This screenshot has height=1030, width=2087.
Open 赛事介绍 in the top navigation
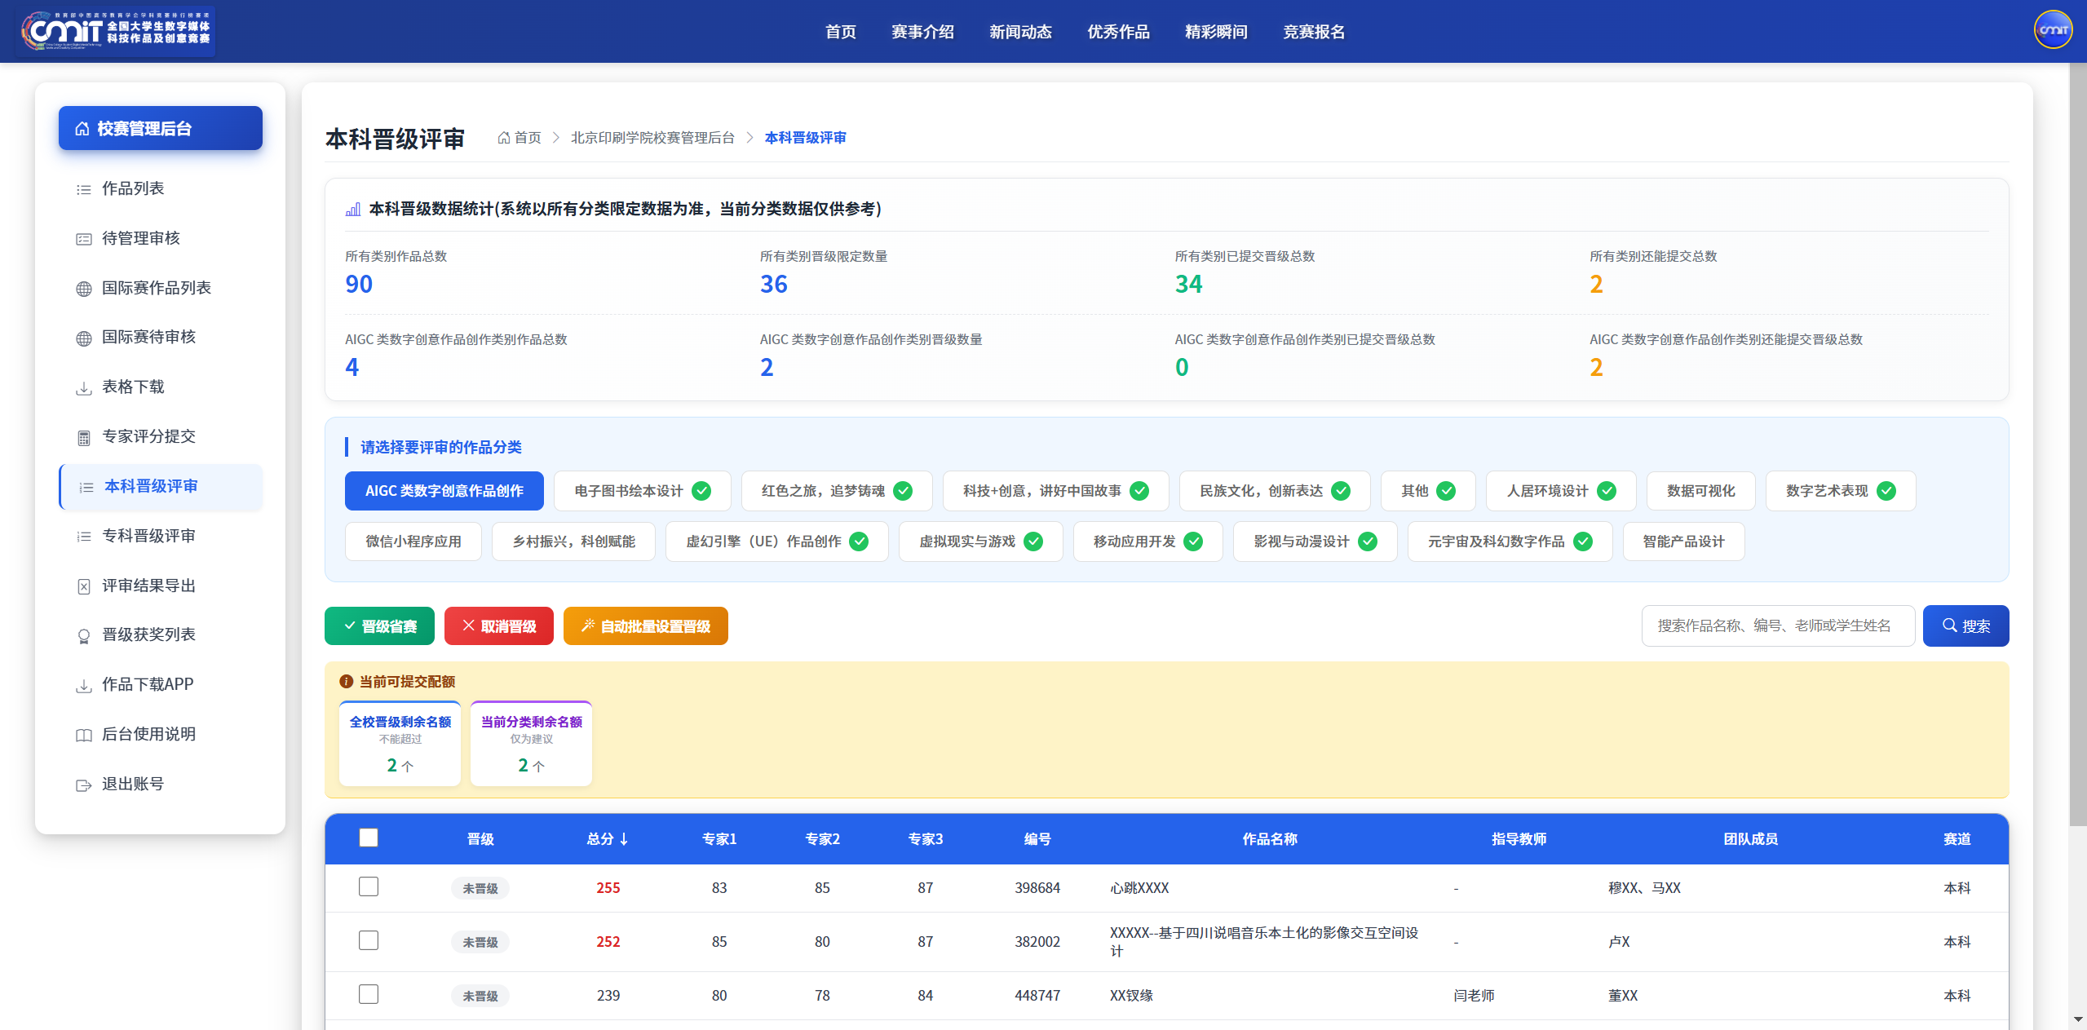coord(922,32)
